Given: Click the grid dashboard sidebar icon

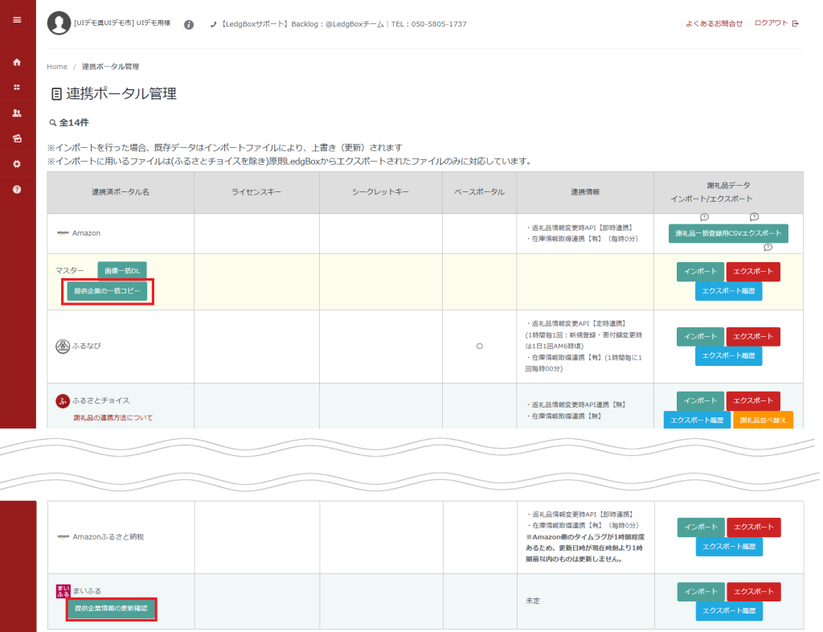Looking at the screenshot, I should 17,88.
